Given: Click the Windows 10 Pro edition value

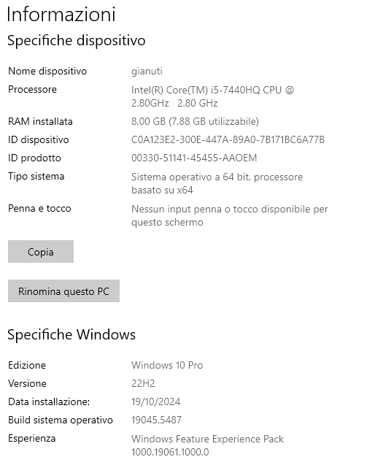Looking at the screenshot, I should pyautogui.click(x=167, y=365).
